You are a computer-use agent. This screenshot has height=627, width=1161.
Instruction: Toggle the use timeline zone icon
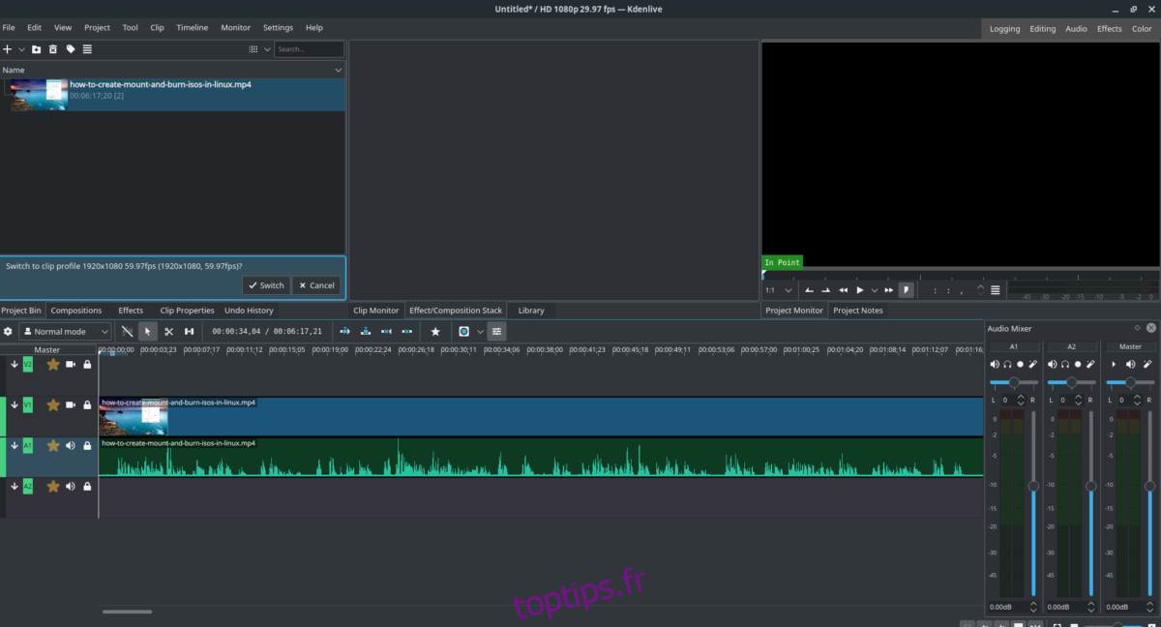click(127, 331)
